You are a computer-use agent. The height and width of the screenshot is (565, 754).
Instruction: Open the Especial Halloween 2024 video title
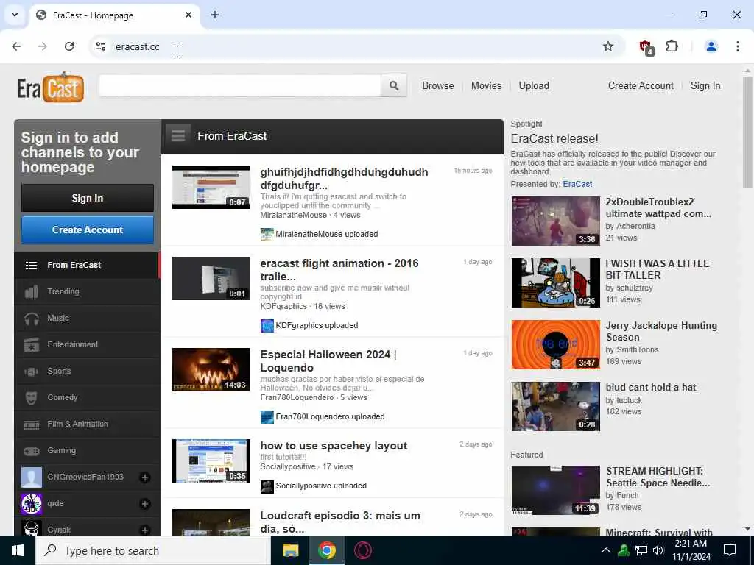(x=328, y=360)
